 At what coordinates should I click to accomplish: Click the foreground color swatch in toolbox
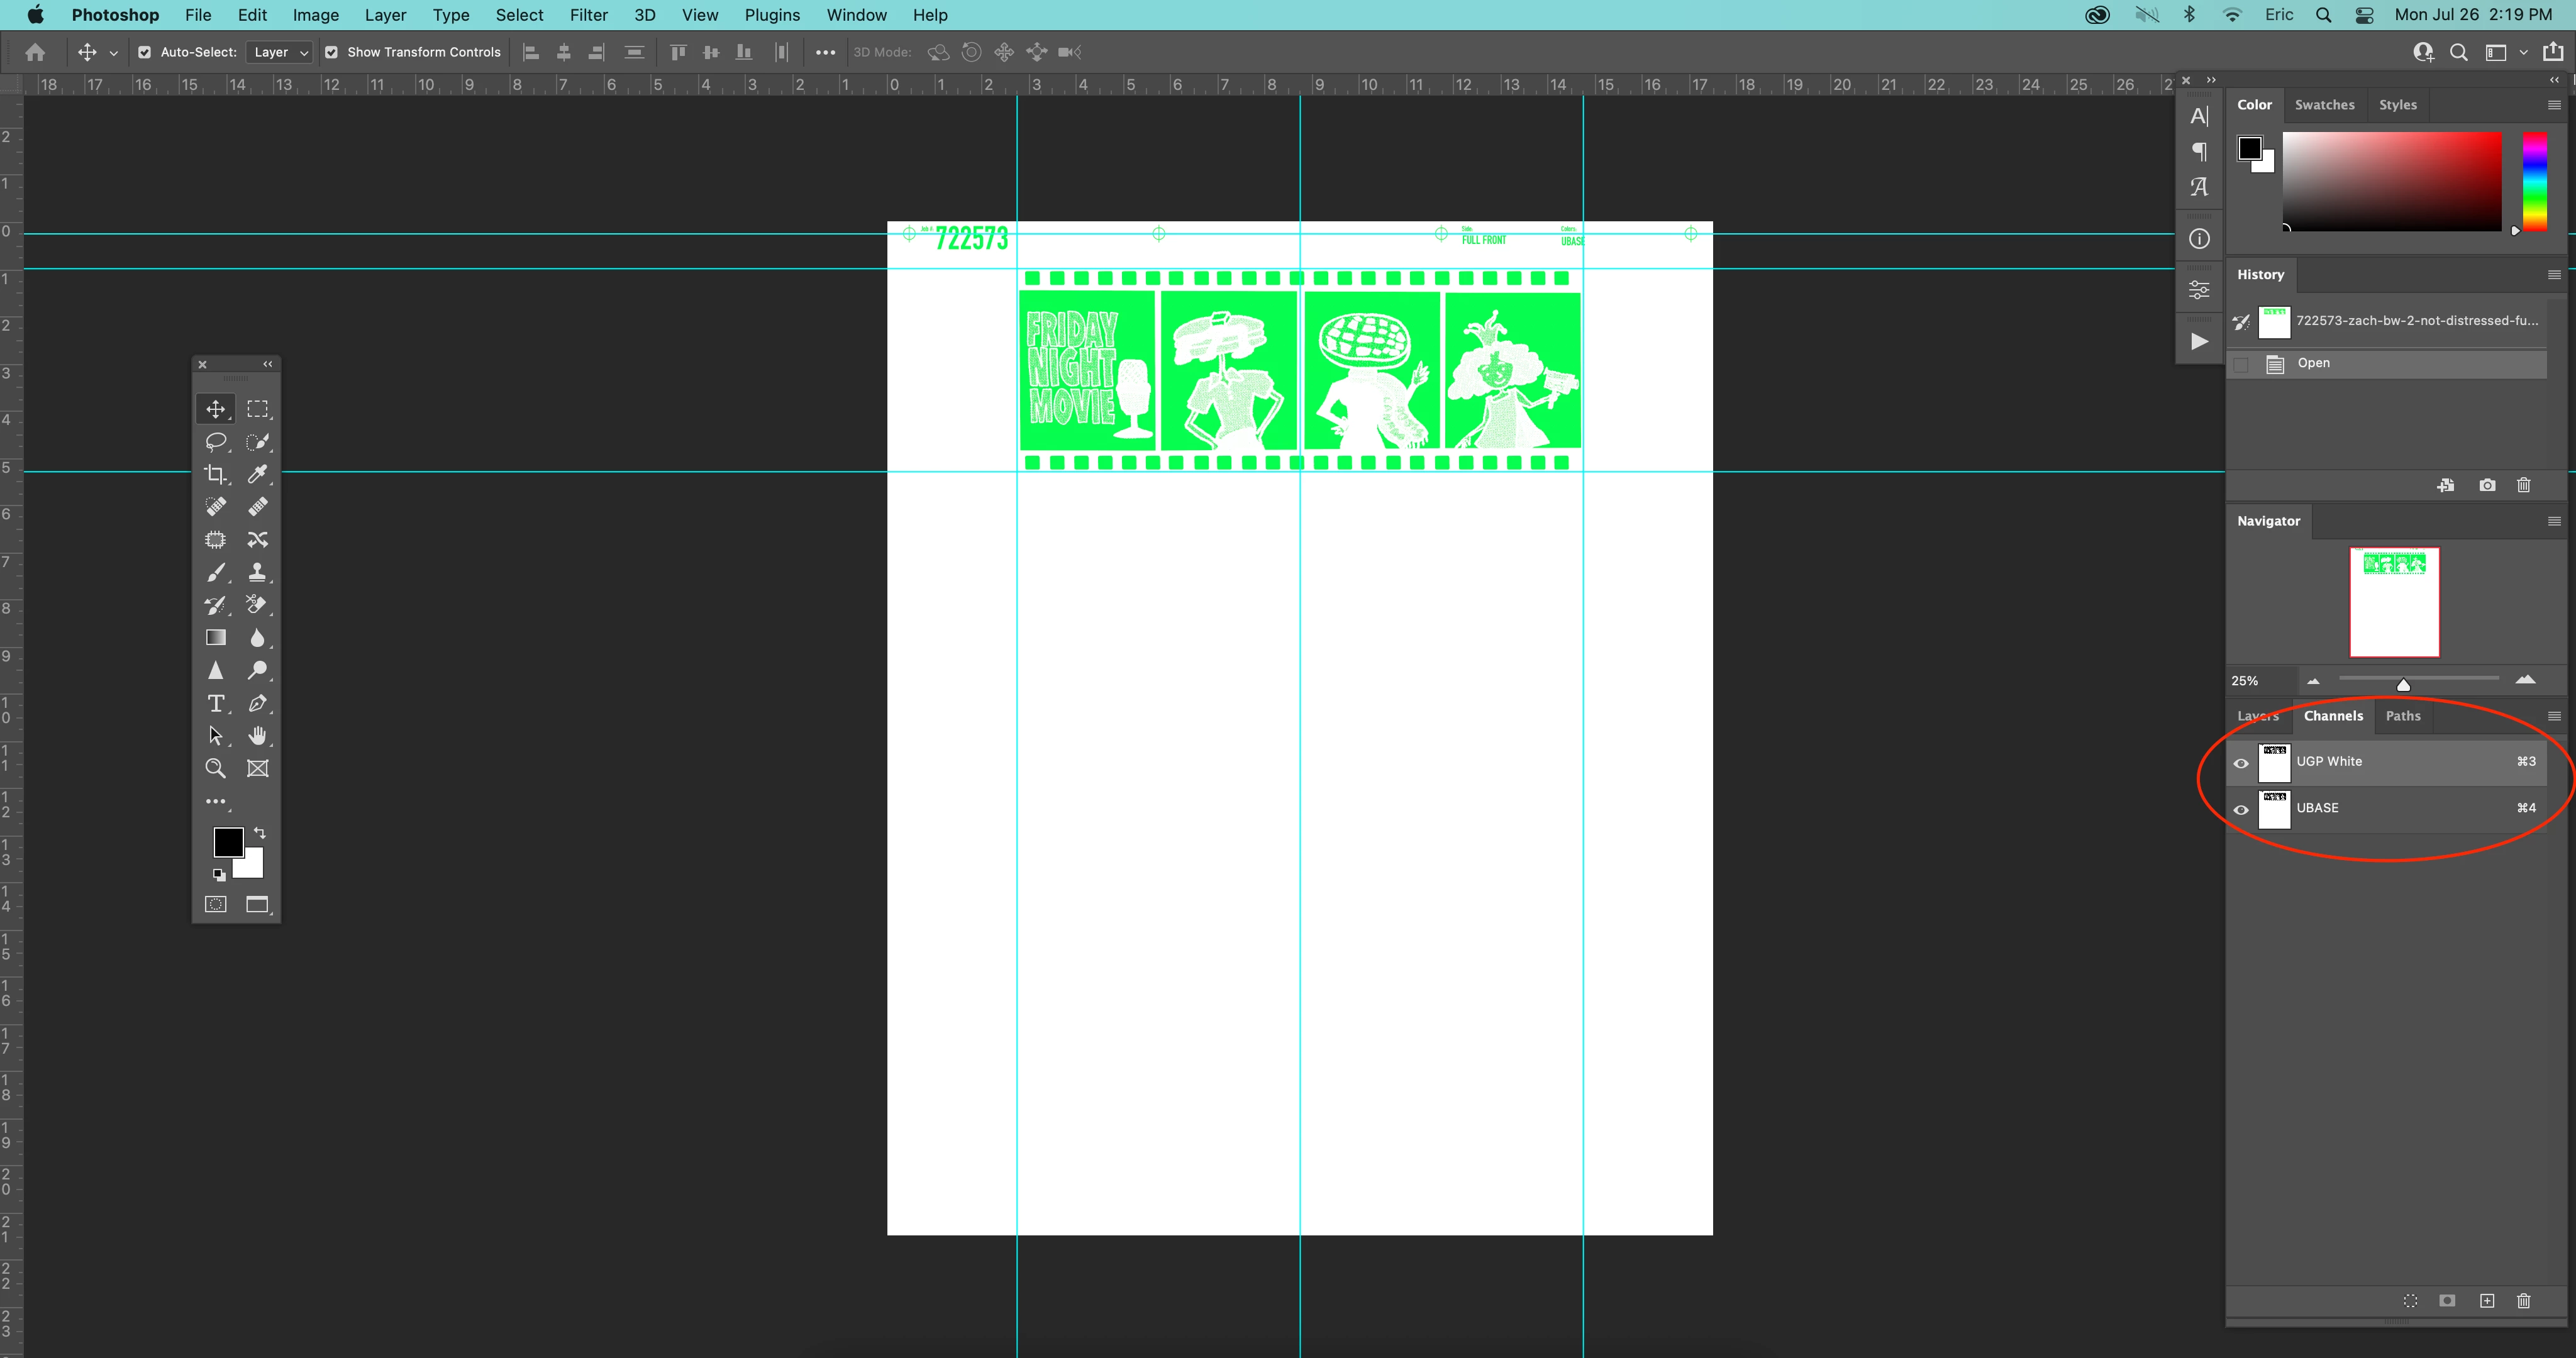[227, 841]
